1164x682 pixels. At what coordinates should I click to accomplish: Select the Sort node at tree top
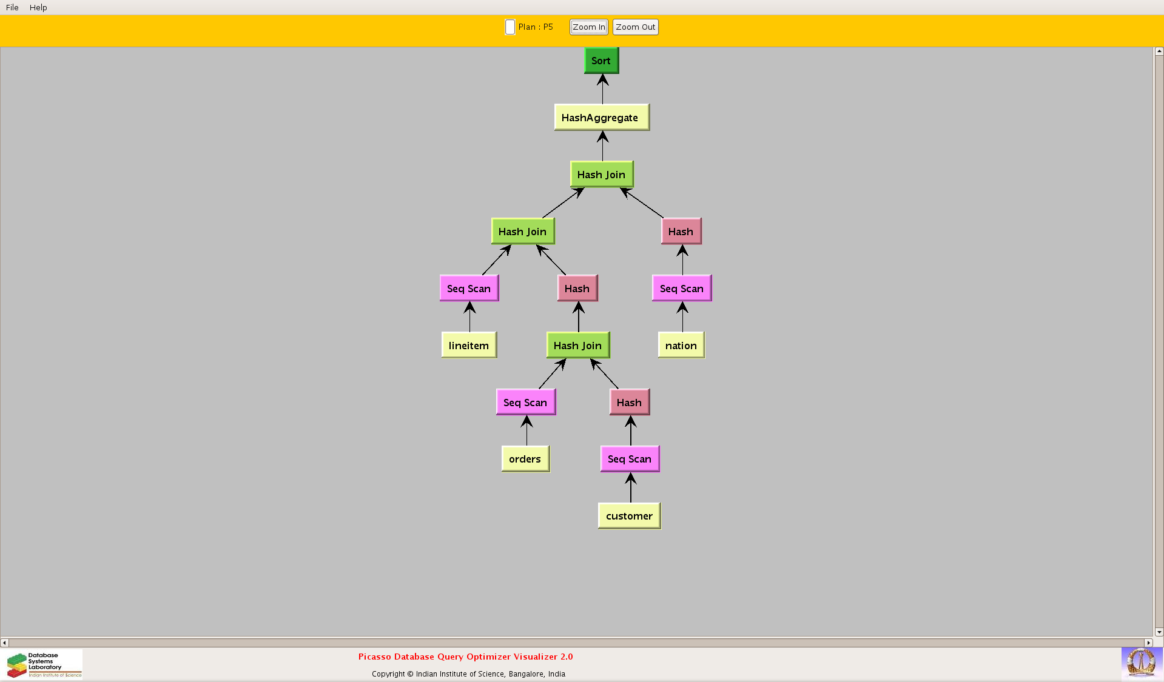(x=601, y=61)
